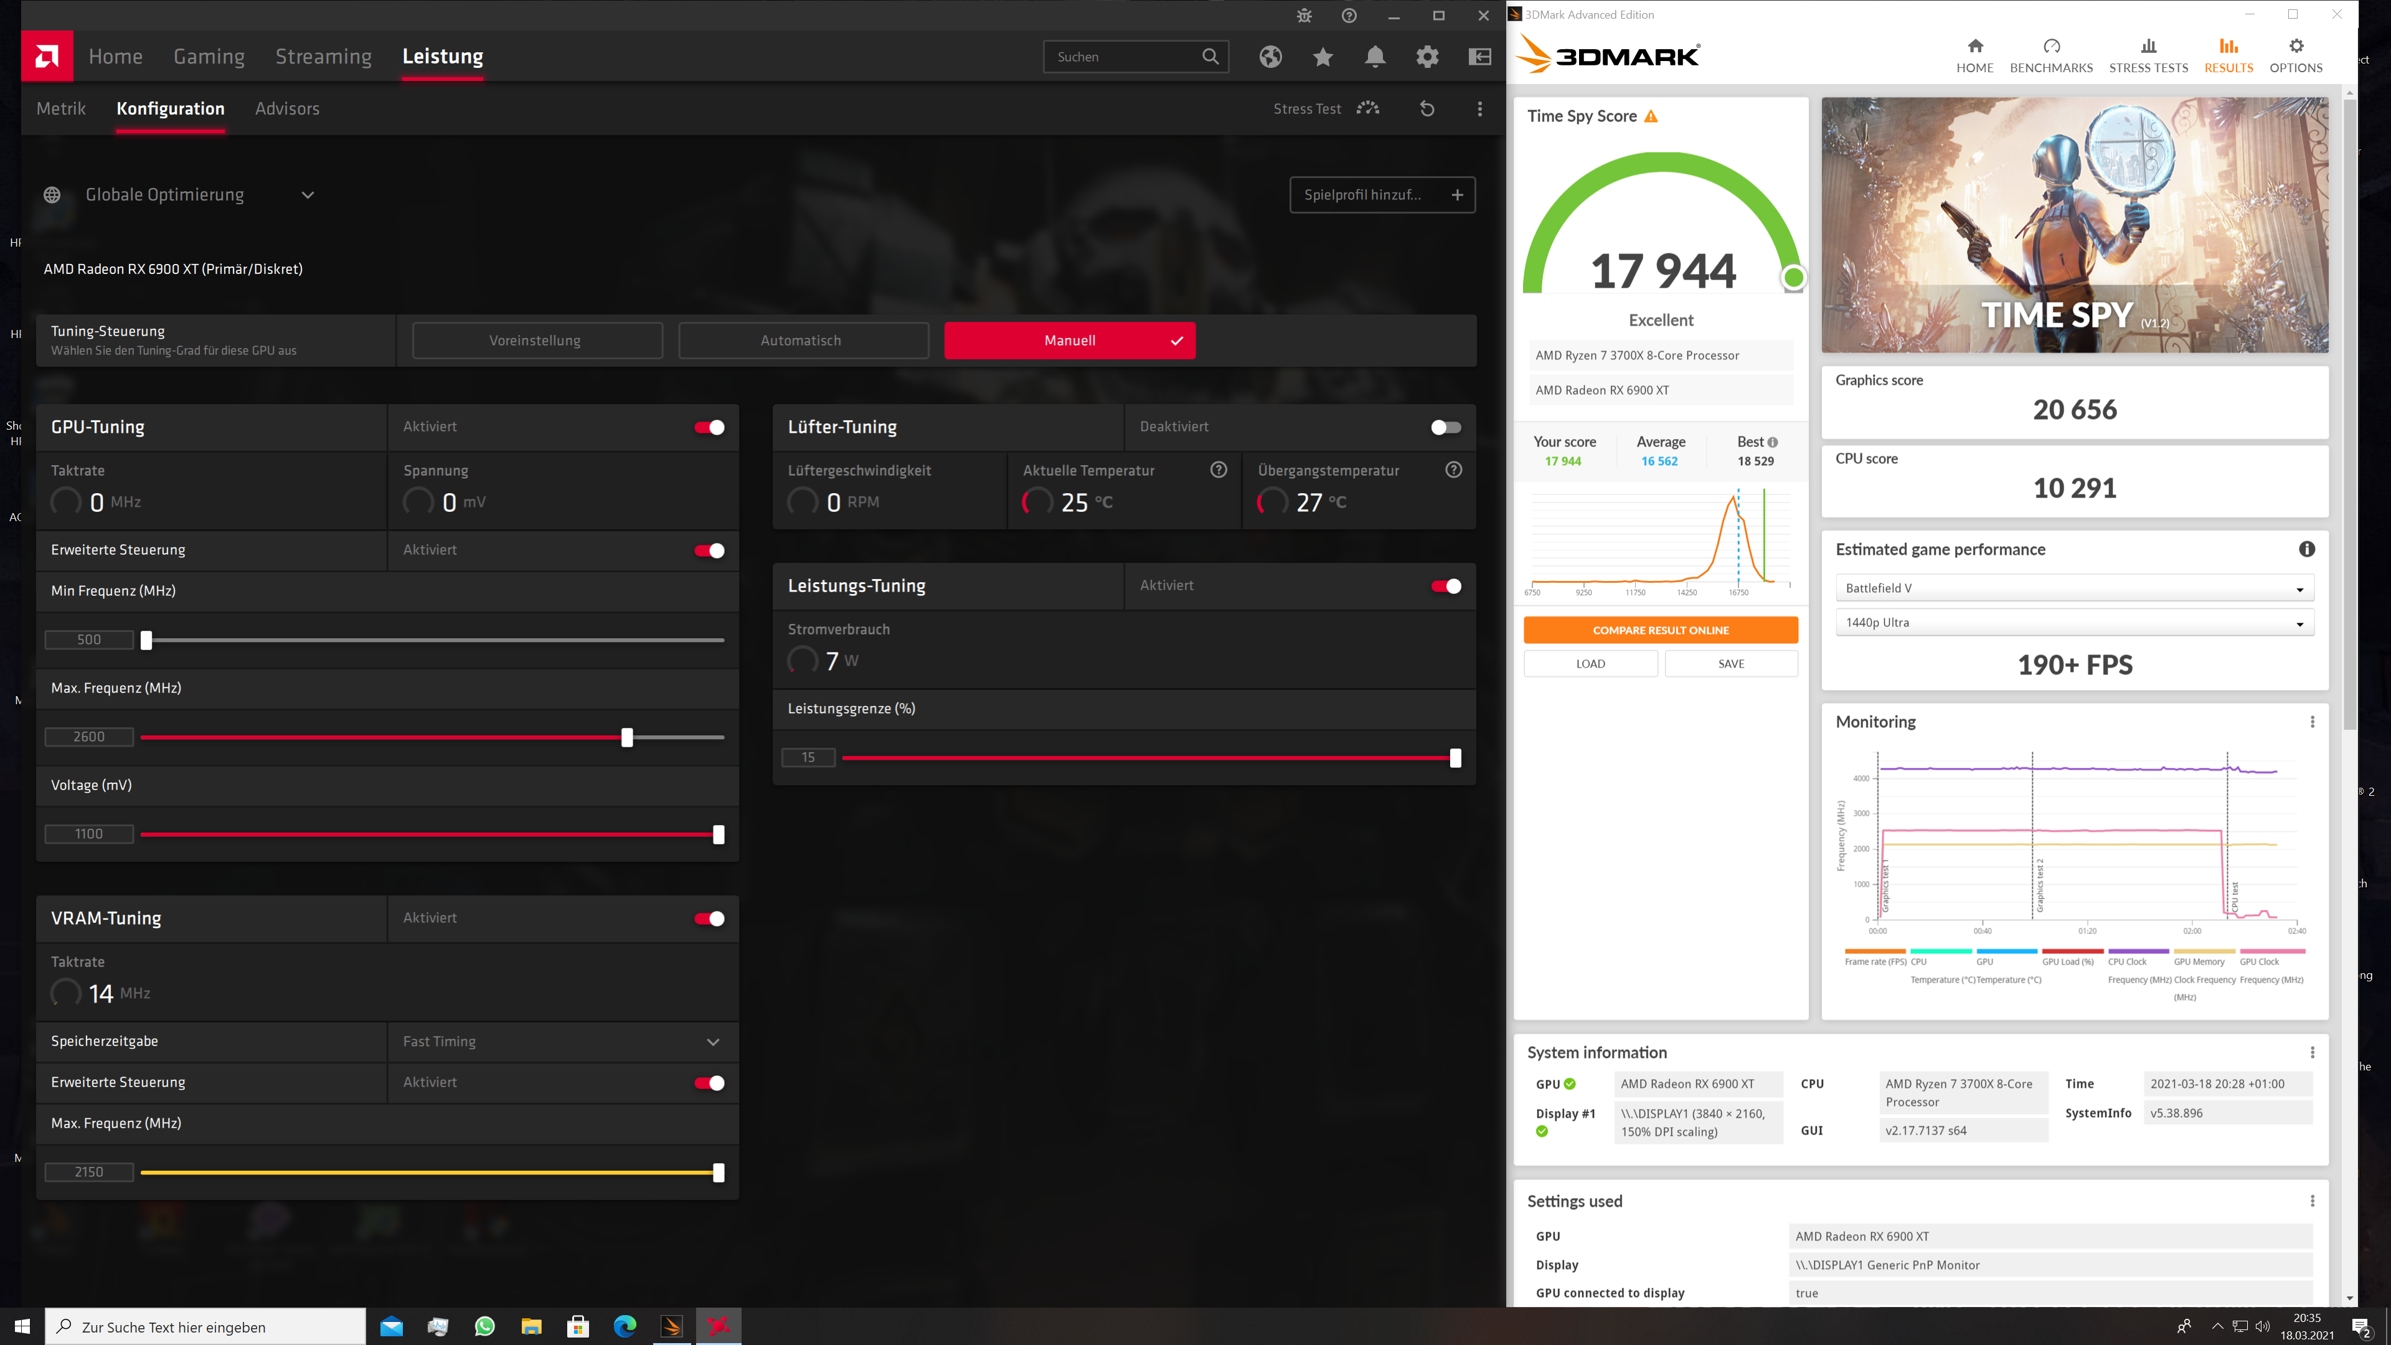Viewport: 2391px width, 1345px height.
Task: Open the 3DMark Stress Tests section
Action: (2148, 55)
